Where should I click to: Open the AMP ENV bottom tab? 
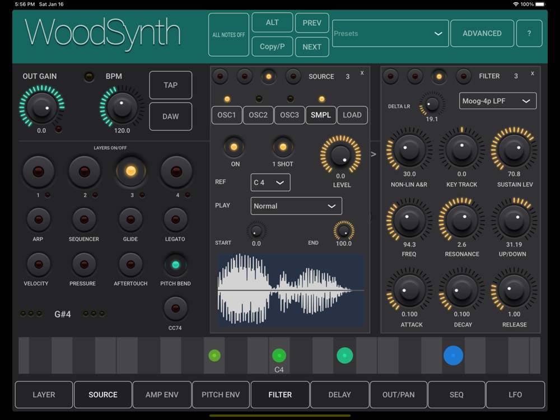(162, 395)
